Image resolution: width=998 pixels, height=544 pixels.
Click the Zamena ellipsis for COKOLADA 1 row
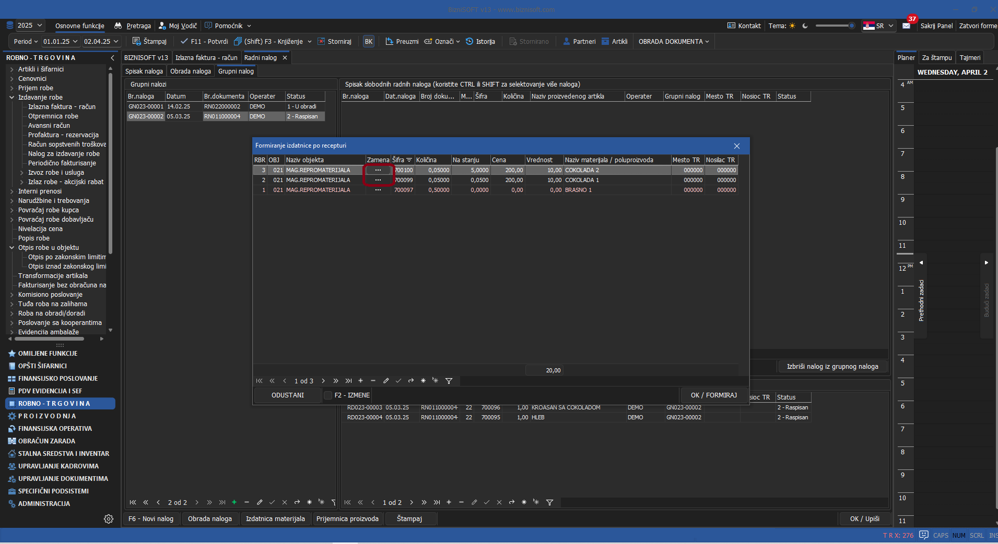point(378,180)
